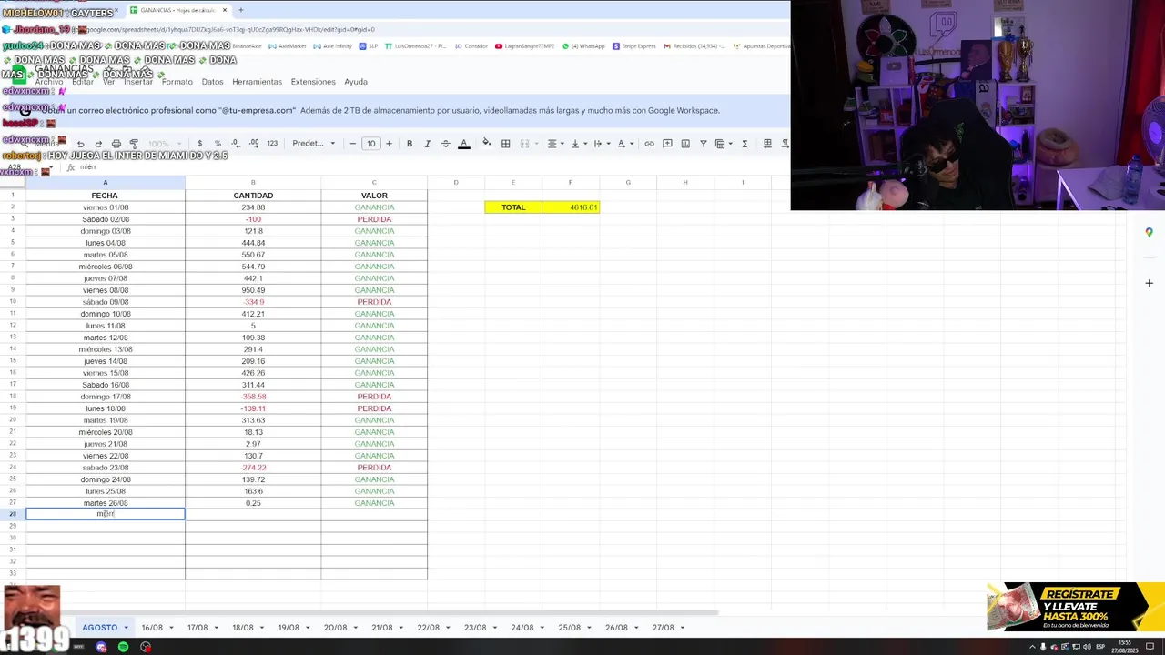
Task: Increase font size with the plus button
Action: [x=389, y=144]
